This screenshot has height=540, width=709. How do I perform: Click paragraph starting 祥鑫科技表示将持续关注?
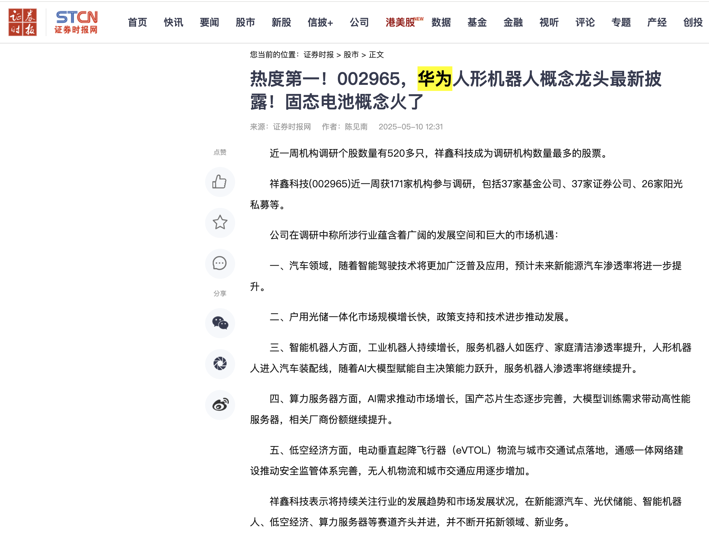pos(466,512)
